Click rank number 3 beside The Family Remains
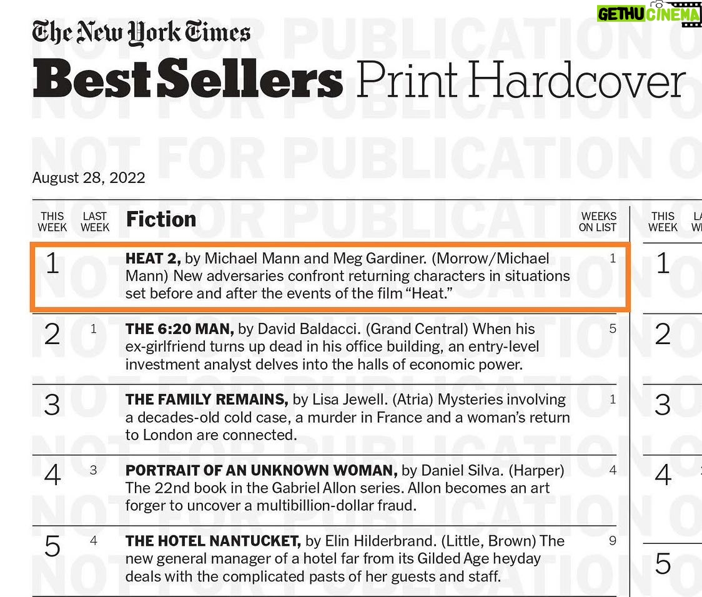This screenshot has height=597, width=702. [52, 405]
